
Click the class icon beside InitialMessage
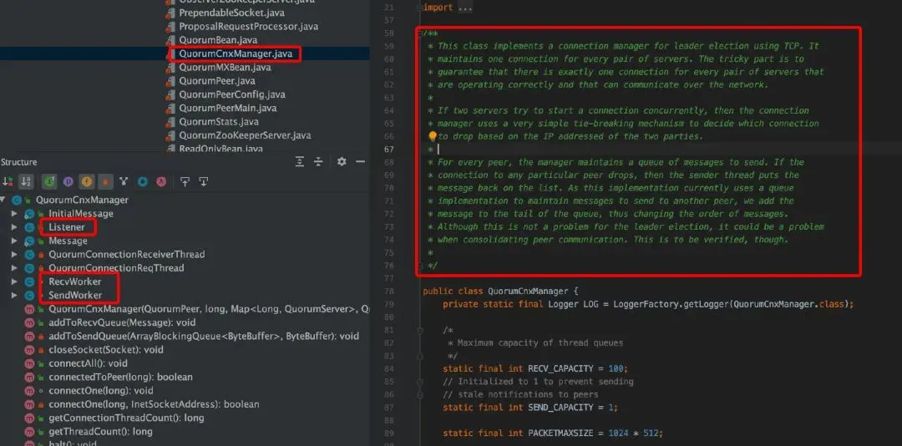[29, 214]
